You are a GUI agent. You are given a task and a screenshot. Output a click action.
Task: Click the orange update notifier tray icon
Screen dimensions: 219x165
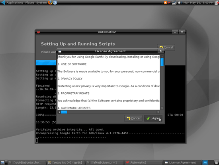tap(165, 2)
